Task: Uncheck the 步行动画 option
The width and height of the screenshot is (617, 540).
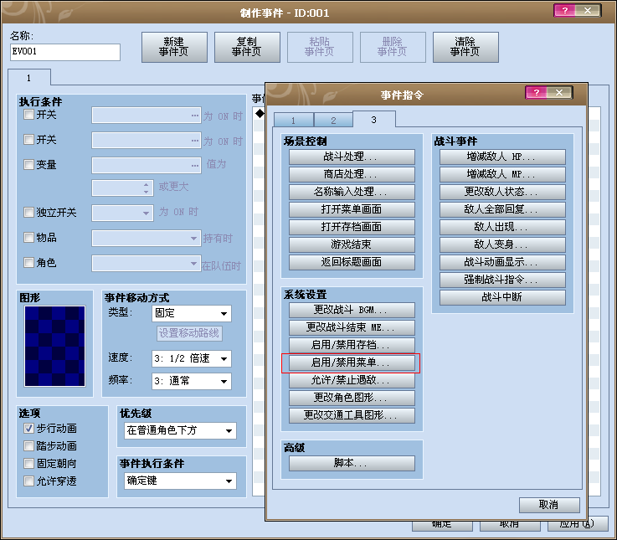Action: point(28,428)
